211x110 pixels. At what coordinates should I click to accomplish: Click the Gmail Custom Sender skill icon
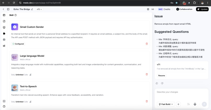click(x=15, y=27)
